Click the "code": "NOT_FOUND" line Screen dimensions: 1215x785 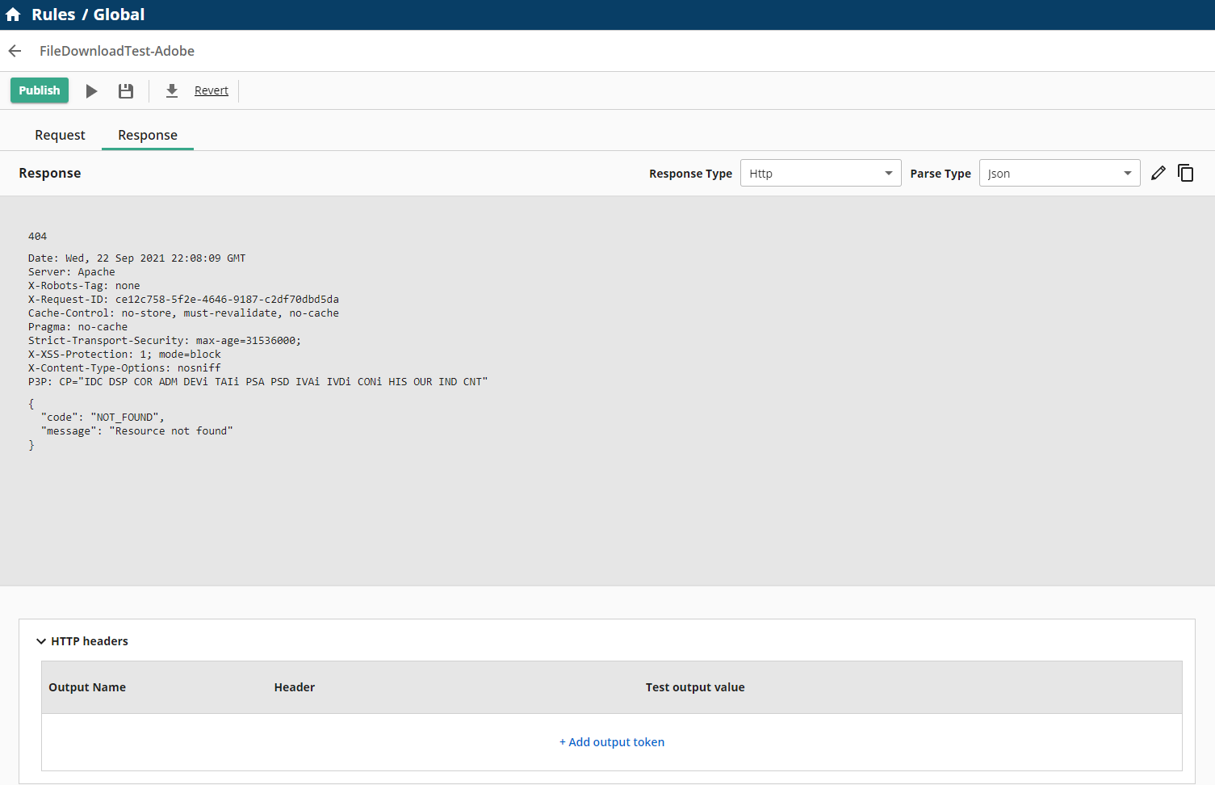click(103, 418)
